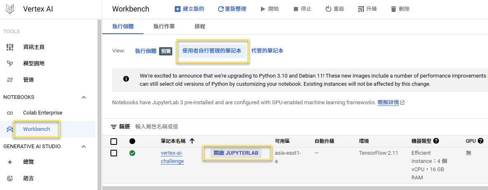Click the GPU column help icon
This screenshot has width=488, height=190.
(480, 141)
